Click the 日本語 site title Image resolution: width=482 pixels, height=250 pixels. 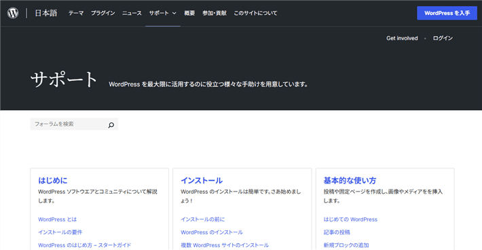point(45,13)
